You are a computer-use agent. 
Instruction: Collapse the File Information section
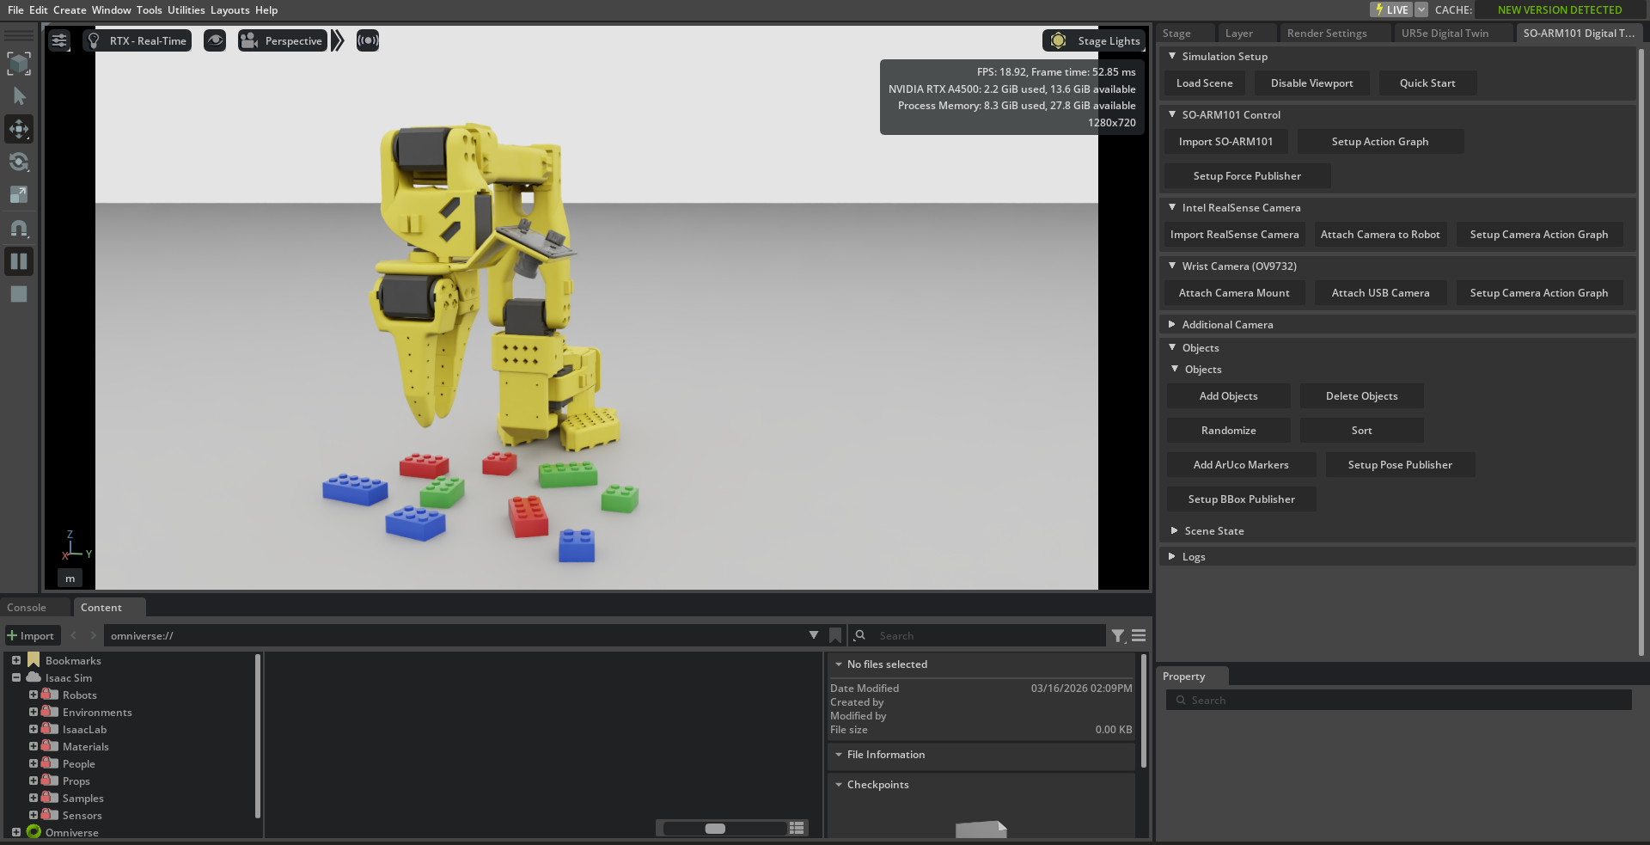pos(839,755)
